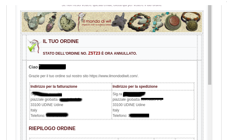227x140 pixels.
Task: Click the ammonite fossil image in banner
Action: point(67,23)
